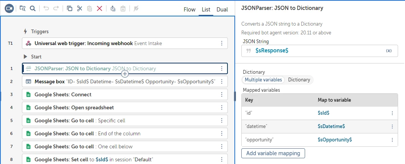Click the $sOpportunity$ mapped variable
Viewport: 405px width, 164px height.
335,140
